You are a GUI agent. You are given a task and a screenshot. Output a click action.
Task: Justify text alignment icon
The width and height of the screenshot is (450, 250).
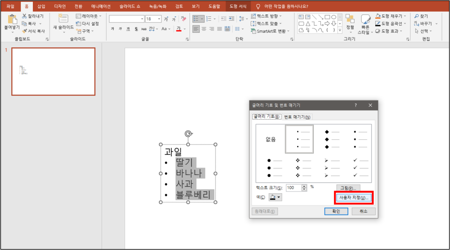pyautogui.click(x=220, y=29)
